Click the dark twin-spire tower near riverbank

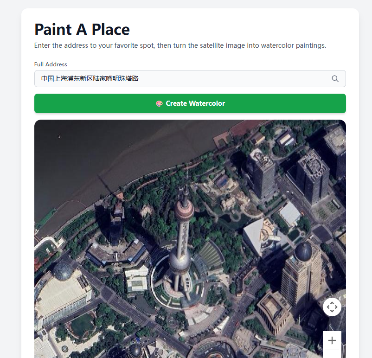116,223
